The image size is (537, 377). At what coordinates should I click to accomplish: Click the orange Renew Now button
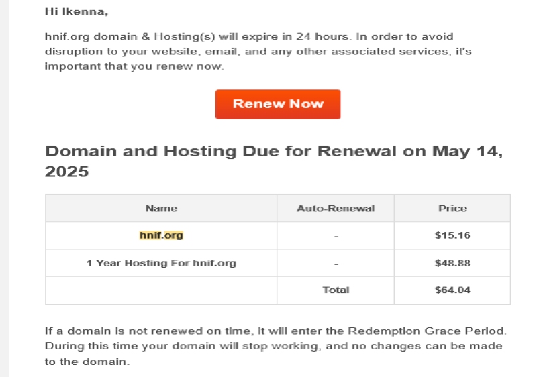click(x=278, y=105)
